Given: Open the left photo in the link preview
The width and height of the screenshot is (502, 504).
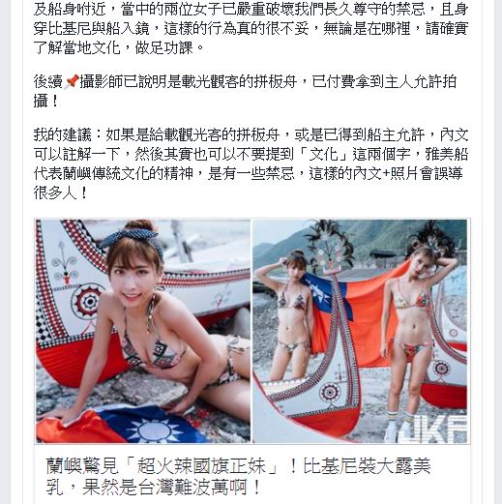Looking at the screenshot, I should click(143, 331).
